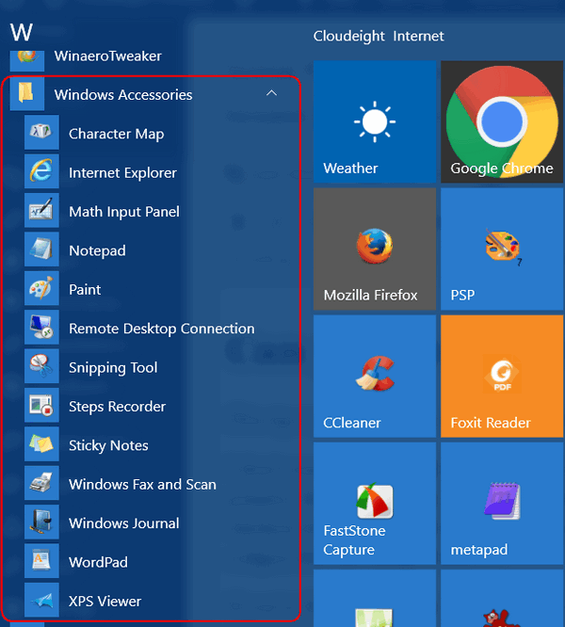Open the Weather tile
This screenshot has width=565, height=627.
coord(375,122)
